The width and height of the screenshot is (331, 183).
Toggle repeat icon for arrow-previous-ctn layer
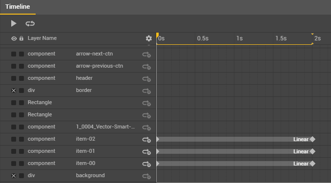click(146, 67)
